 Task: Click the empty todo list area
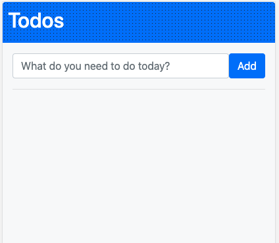pyautogui.click(x=139, y=165)
